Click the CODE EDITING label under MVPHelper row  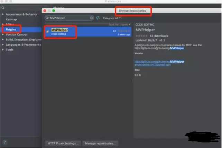point(59,34)
